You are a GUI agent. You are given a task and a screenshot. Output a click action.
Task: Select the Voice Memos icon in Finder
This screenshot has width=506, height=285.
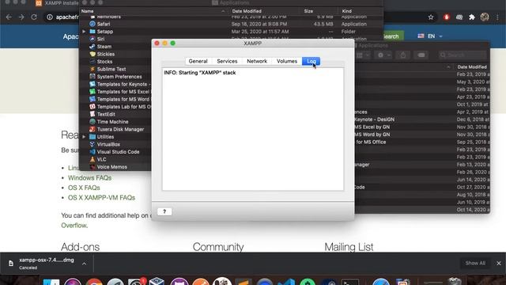pyautogui.click(x=93, y=167)
